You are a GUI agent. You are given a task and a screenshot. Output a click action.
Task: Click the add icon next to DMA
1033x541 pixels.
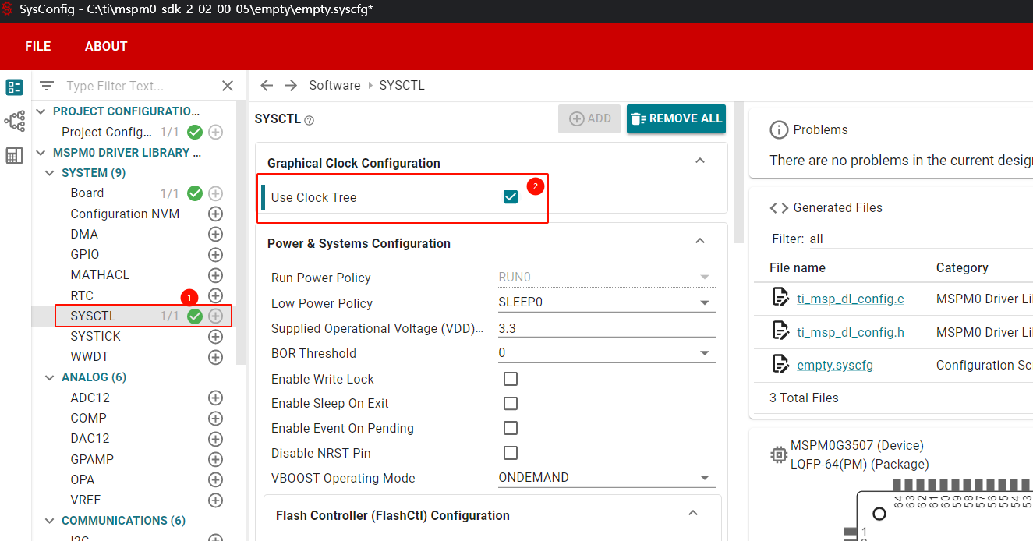(x=216, y=235)
